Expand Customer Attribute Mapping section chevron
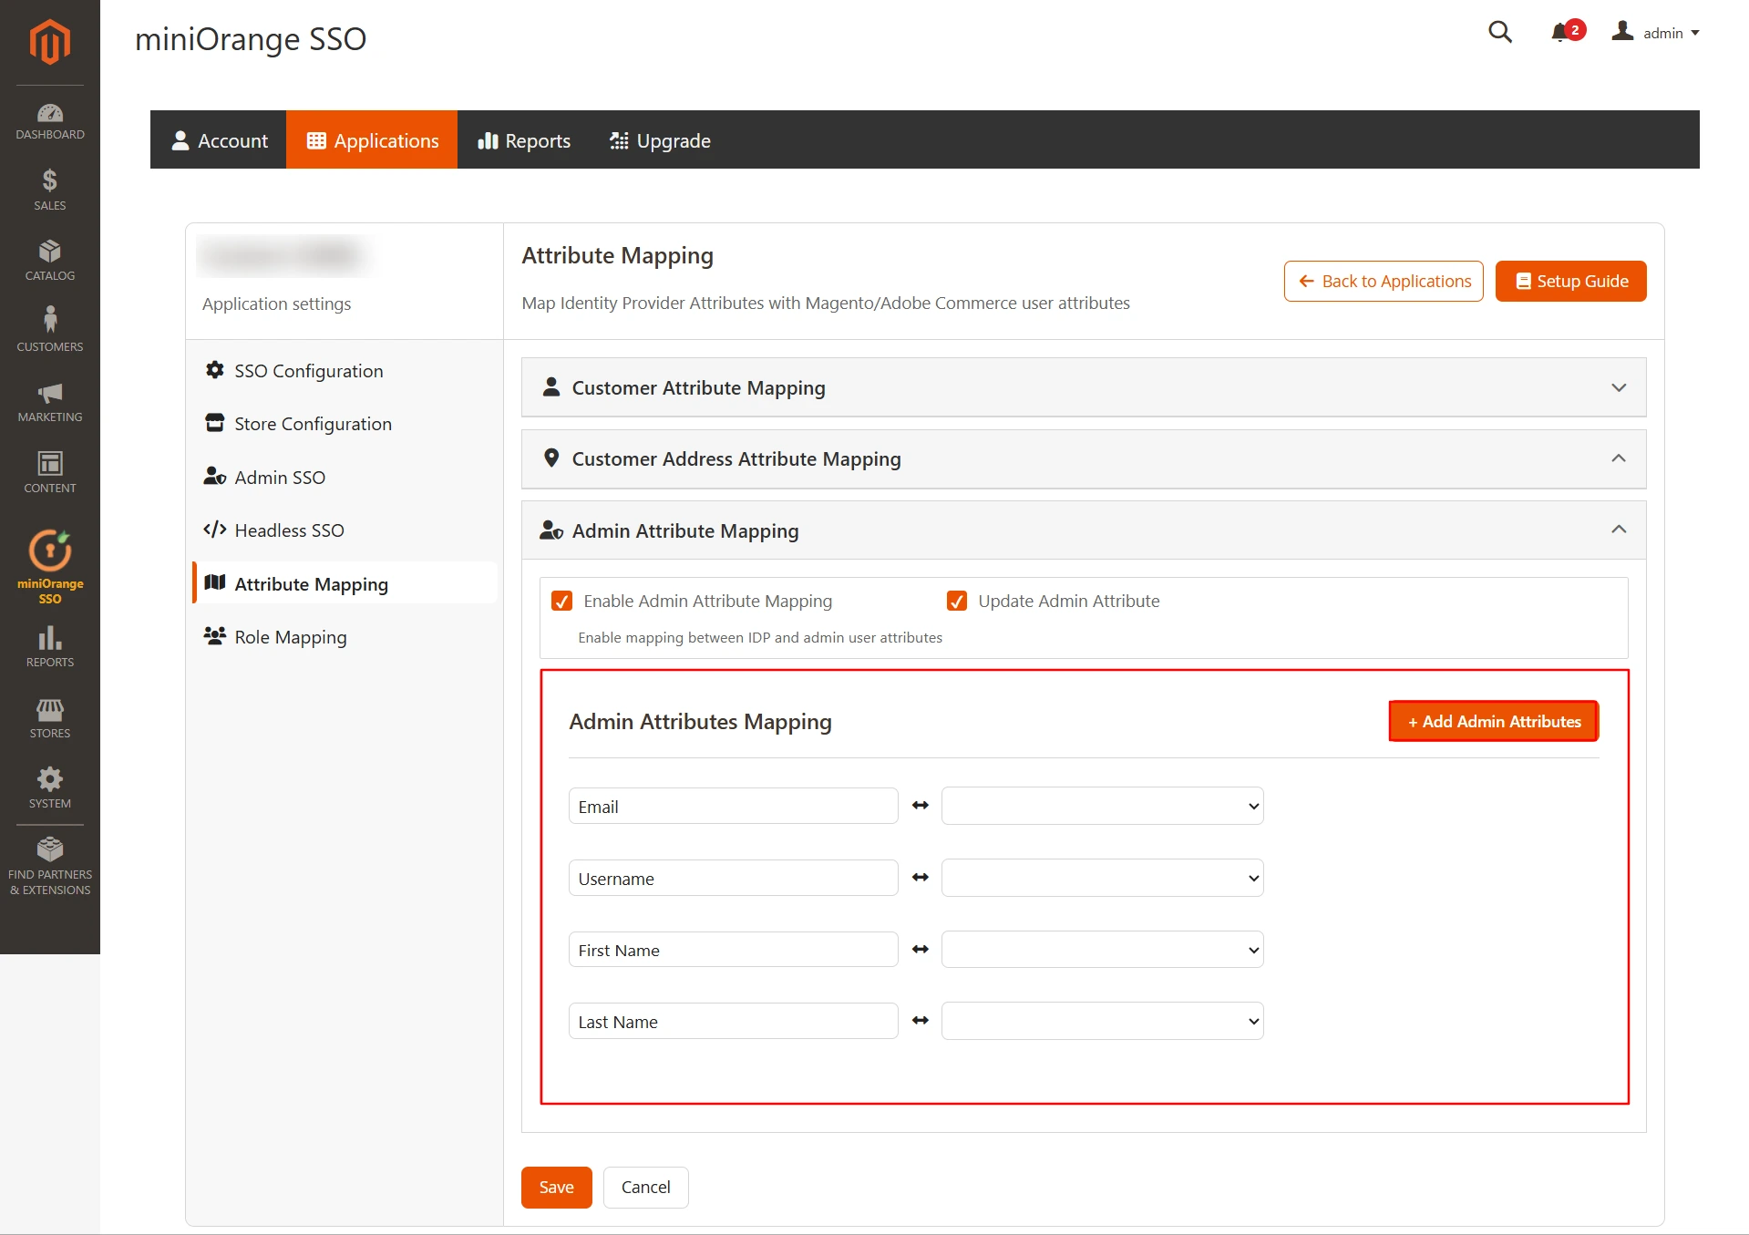1749x1235 pixels. [x=1619, y=387]
